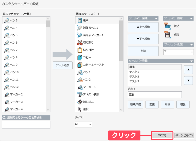Select the ペン4 pen icon

(x=7, y=28)
